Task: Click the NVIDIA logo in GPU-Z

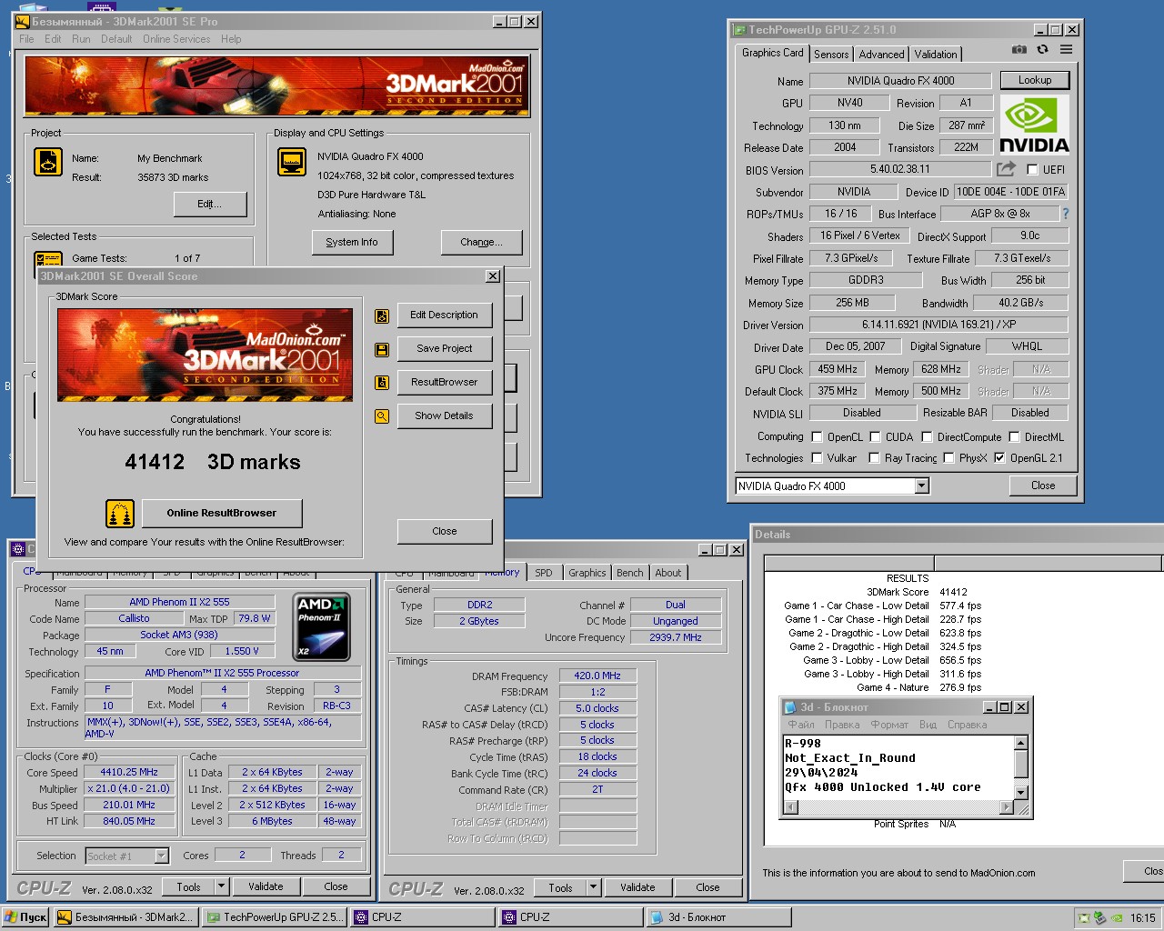Action: point(1034,125)
